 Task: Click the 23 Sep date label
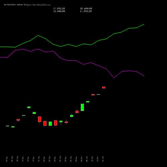[x=55, y=159]
